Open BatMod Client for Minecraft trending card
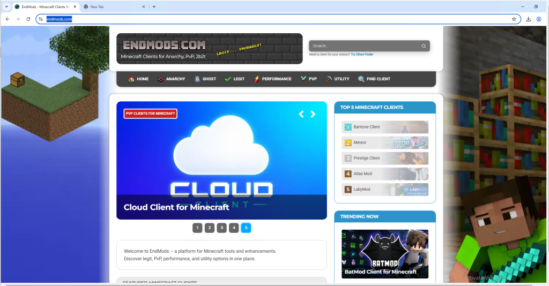This screenshot has height=286, width=549. pyautogui.click(x=385, y=254)
